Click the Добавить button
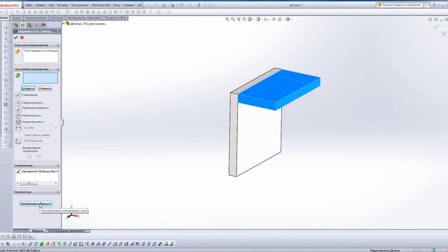This screenshot has height=252, width=448. (x=28, y=88)
